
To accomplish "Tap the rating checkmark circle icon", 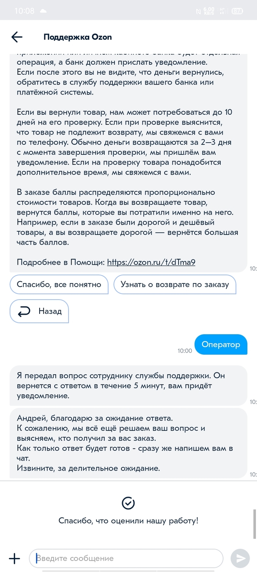I will 128,503.
